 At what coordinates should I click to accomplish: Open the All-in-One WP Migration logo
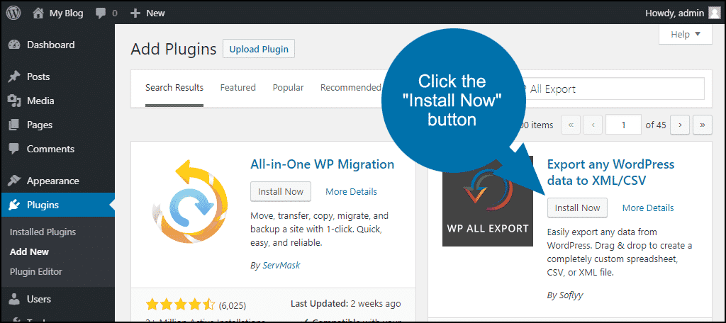tap(189, 201)
